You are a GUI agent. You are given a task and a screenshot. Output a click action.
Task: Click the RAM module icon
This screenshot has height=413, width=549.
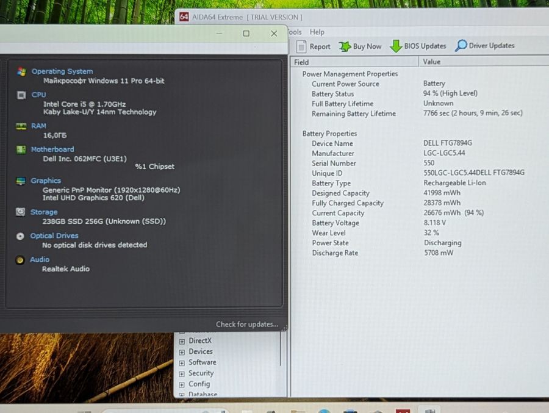click(x=21, y=126)
